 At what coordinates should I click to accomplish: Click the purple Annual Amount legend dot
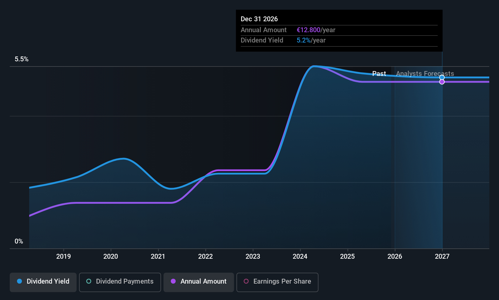coord(173,281)
